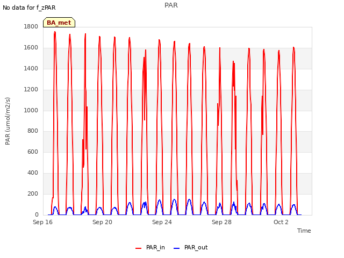Click the last red PAR_in peak after Oct 2
344x258 pixels.
293,48
